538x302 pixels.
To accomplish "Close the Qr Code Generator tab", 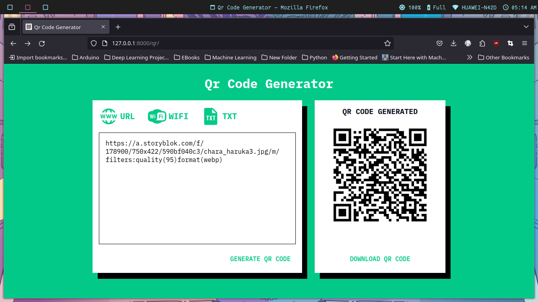I will tap(103, 27).
